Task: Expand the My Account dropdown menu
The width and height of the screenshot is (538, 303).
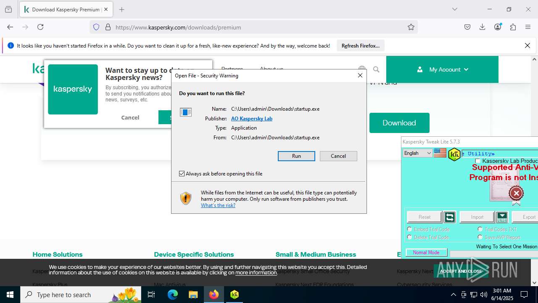Action: click(x=442, y=69)
